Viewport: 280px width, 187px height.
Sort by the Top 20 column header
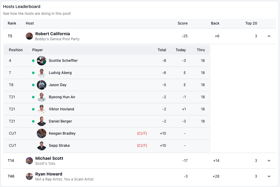(x=251, y=23)
